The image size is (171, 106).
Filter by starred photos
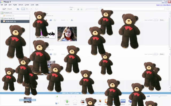[x=71, y=10]
